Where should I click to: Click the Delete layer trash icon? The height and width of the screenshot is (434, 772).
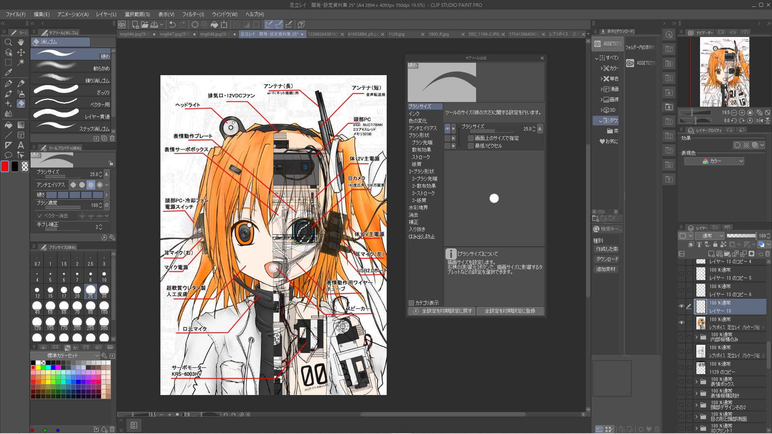[767, 254]
